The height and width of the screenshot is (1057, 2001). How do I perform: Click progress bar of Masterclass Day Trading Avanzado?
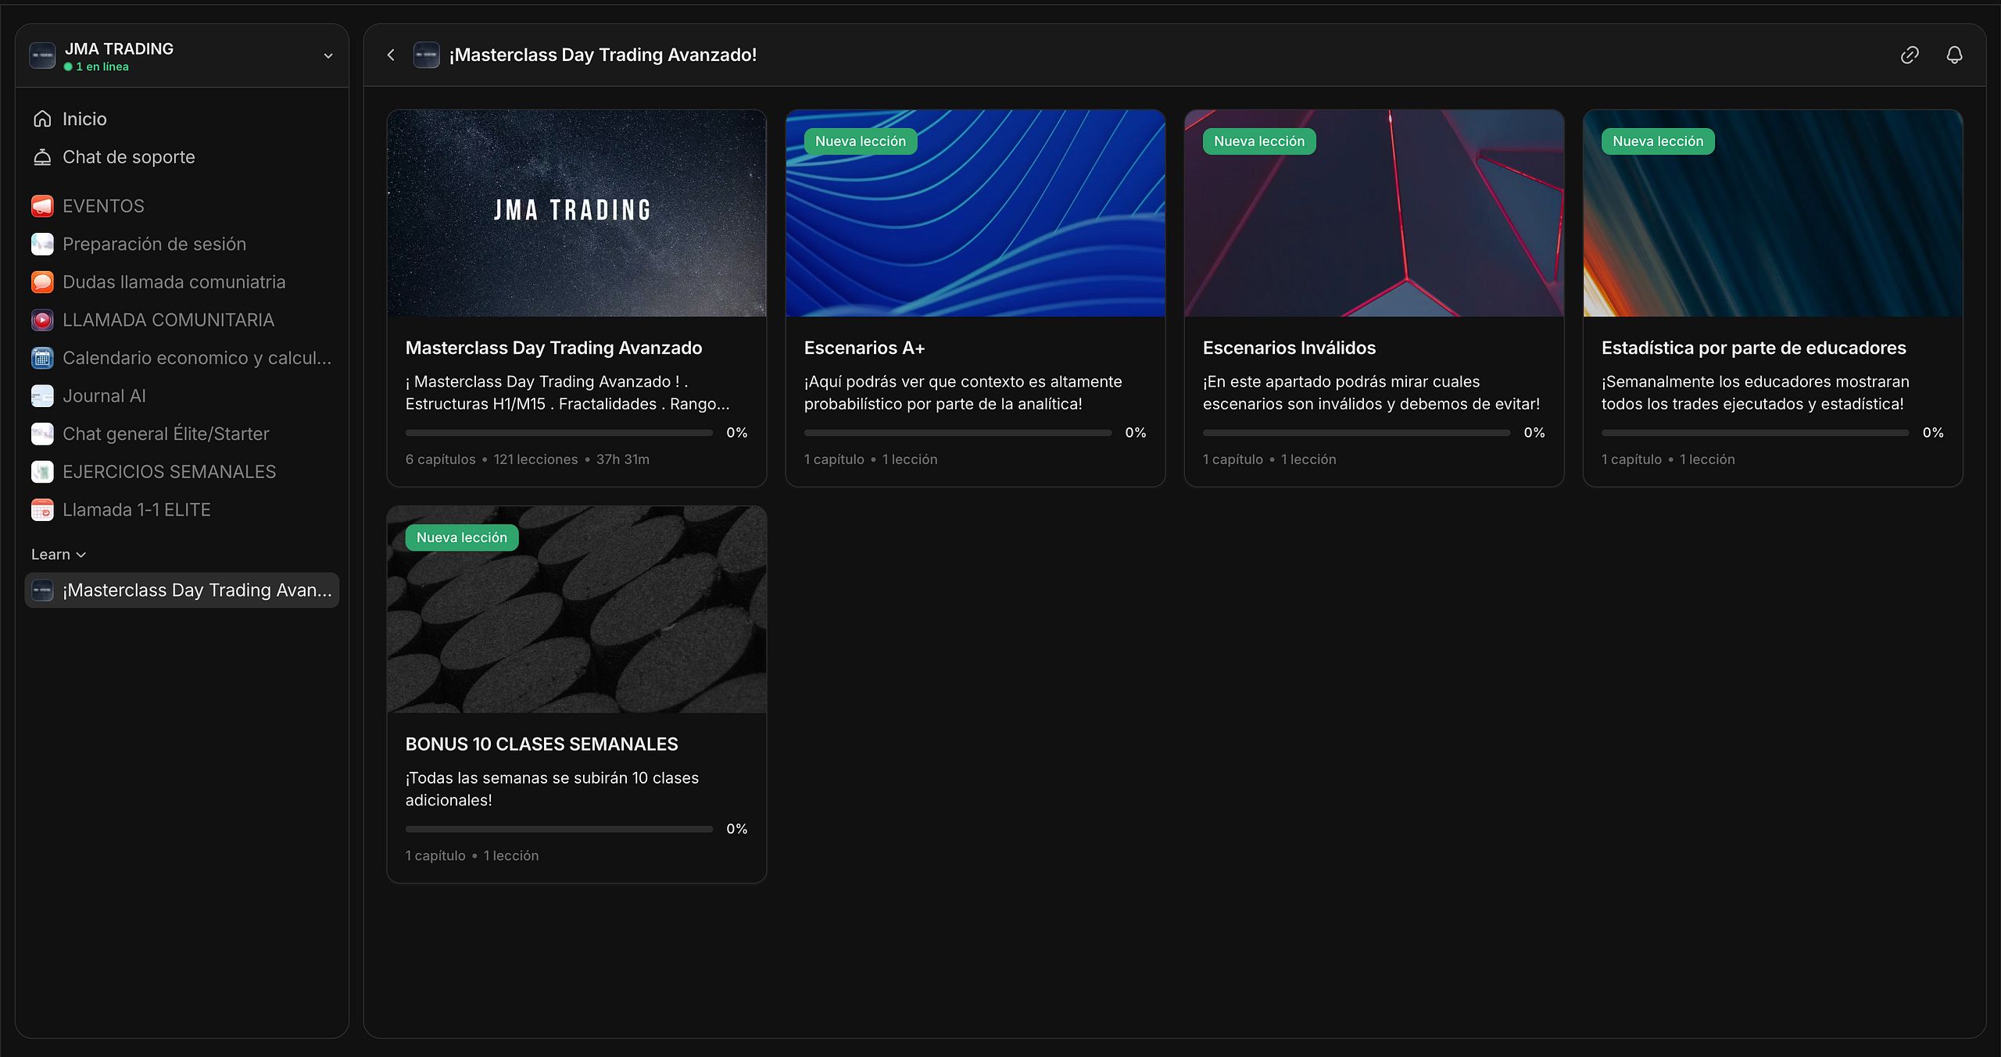tap(559, 433)
